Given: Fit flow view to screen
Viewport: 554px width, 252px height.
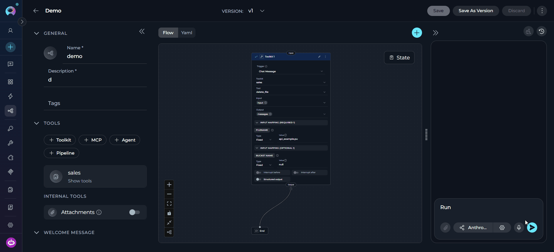Looking at the screenshot, I should [169, 204].
